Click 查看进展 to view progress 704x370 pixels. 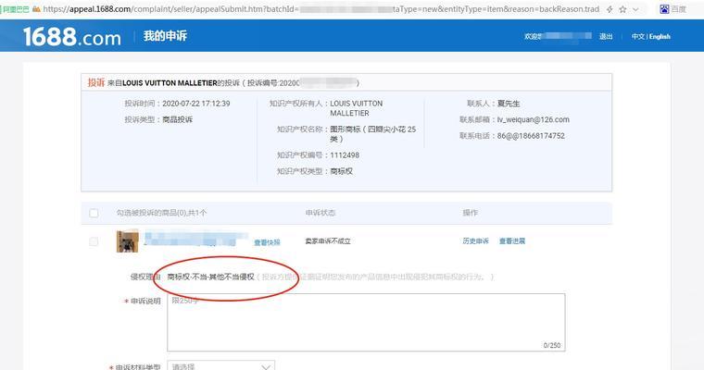(x=512, y=240)
